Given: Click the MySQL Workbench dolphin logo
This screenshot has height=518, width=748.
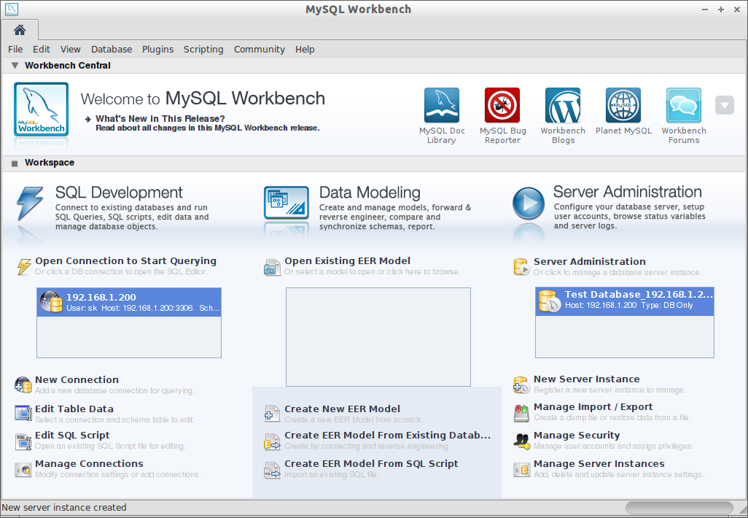Looking at the screenshot, I should click(41, 109).
